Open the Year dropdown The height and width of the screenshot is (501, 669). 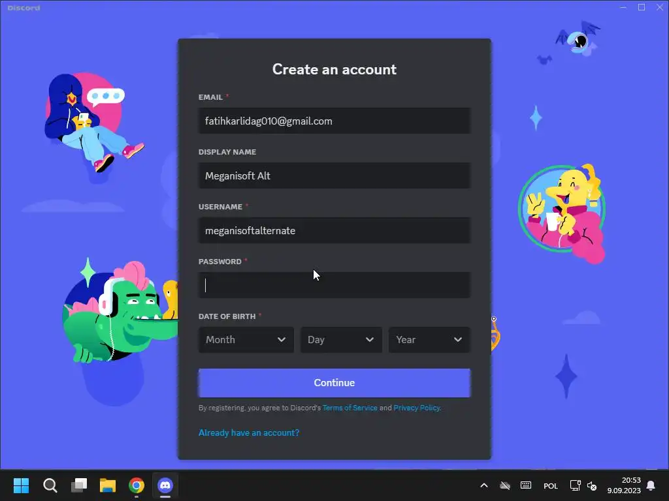[429, 339]
